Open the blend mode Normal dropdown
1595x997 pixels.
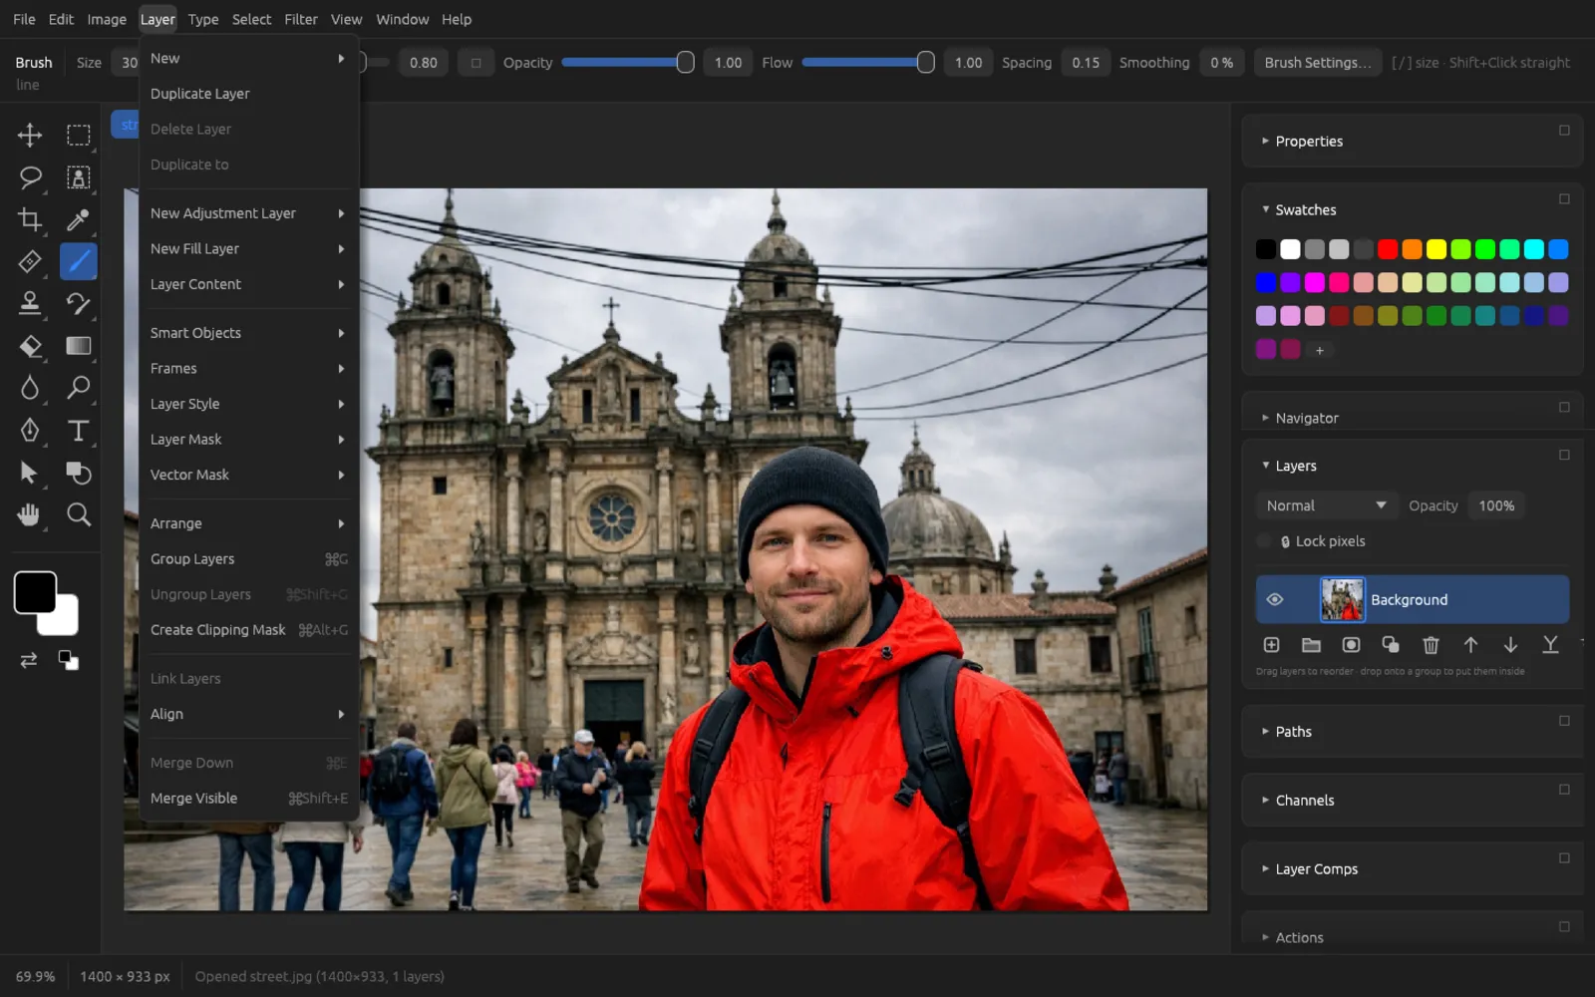coord(1326,505)
